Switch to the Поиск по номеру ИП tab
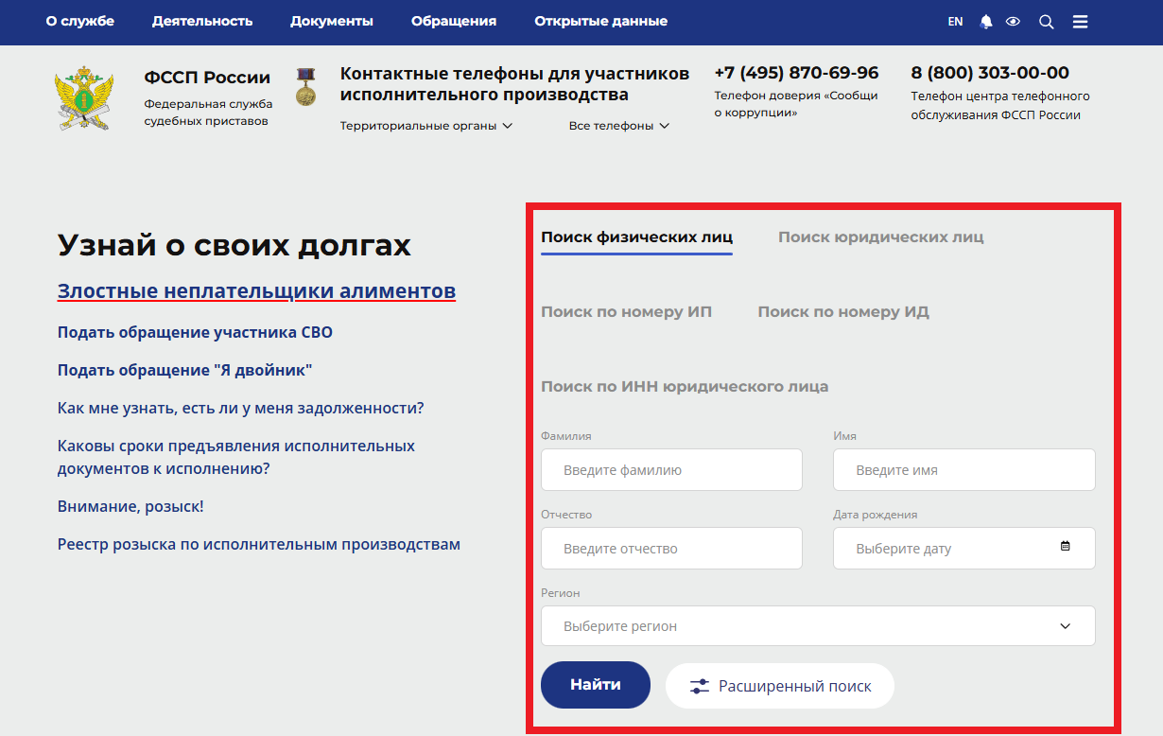The height and width of the screenshot is (736, 1163). point(625,310)
